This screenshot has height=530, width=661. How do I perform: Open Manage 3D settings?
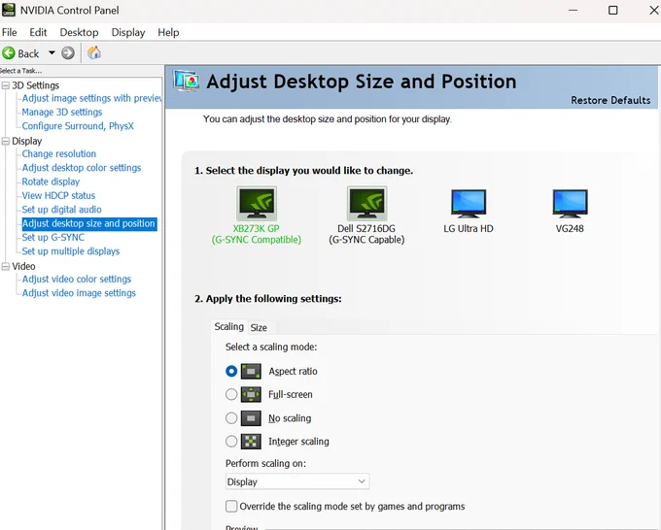[62, 112]
